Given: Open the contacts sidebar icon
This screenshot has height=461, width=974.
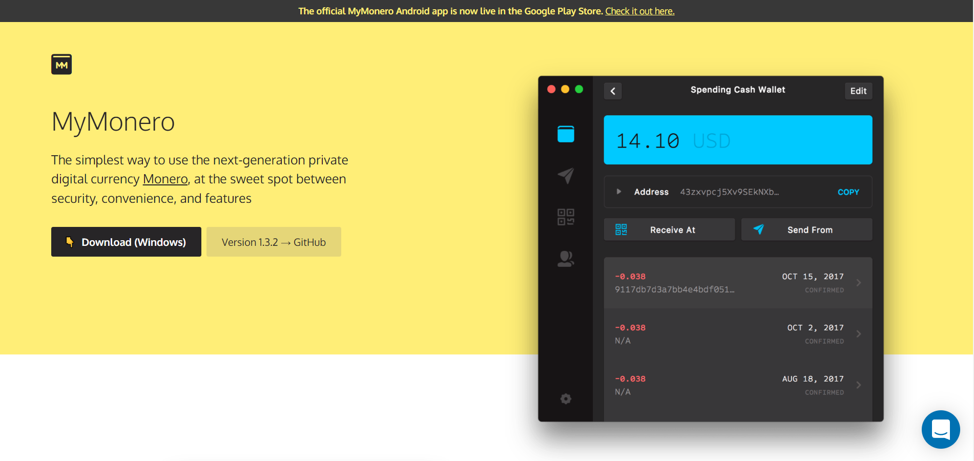Looking at the screenshot, I should (x=566, y=259).
